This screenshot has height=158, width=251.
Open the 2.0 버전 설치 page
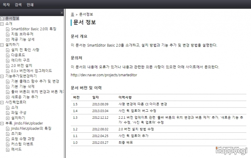[x=22, y=66]
